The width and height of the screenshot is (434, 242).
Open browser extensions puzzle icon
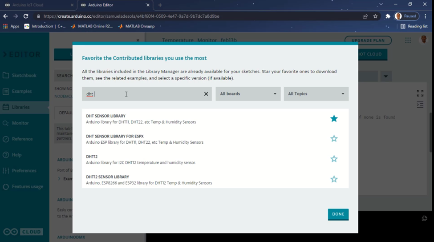(x=388, y=16)
